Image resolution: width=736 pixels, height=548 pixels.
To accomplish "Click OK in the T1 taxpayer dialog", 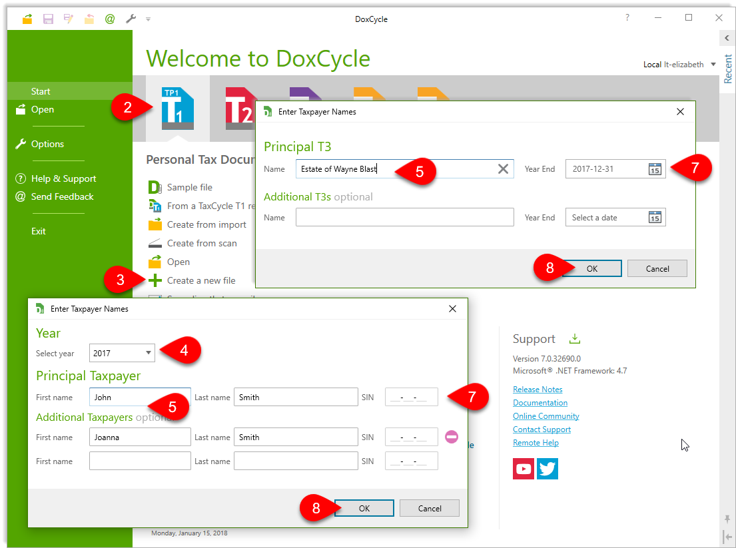I will 364,508.
